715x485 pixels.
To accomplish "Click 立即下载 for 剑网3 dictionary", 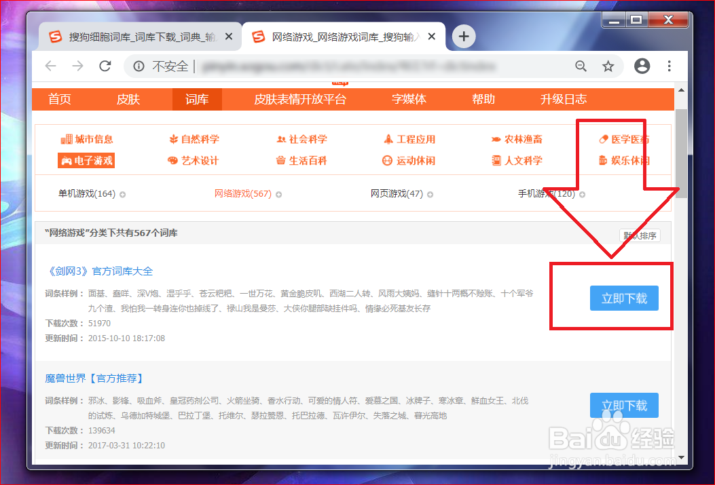I will (624, 298).
